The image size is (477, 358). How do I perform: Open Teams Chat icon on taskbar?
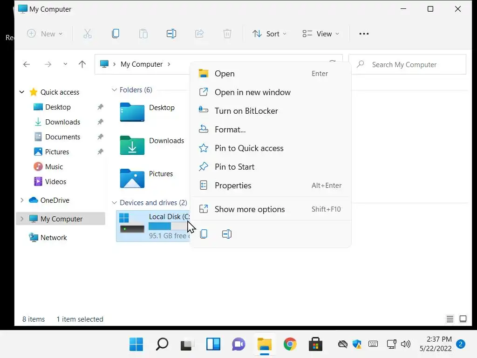point(238,344)
